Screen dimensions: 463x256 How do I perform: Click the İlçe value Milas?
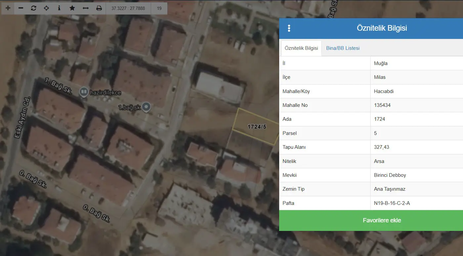tap(380, 77)
